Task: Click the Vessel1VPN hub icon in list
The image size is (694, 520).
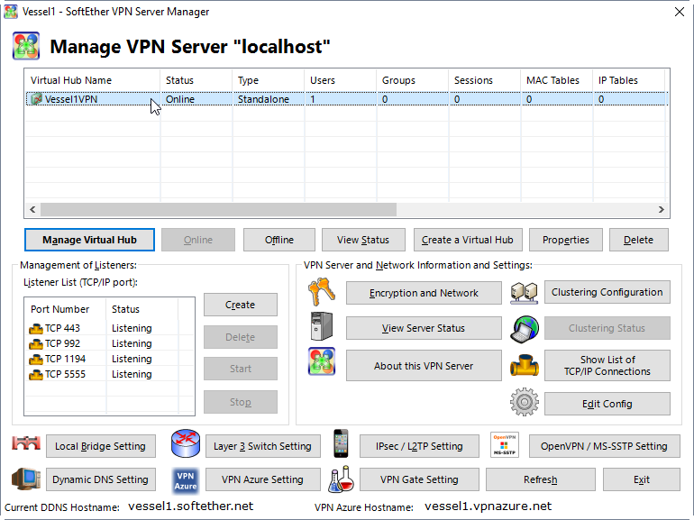Action: (x=36, y=99)
